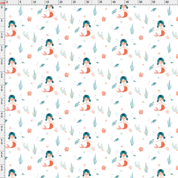The width and height of the screenshot is (178, 178).
Task: Click the 45 mark on horizontal ruler
Action: (127, 2)
